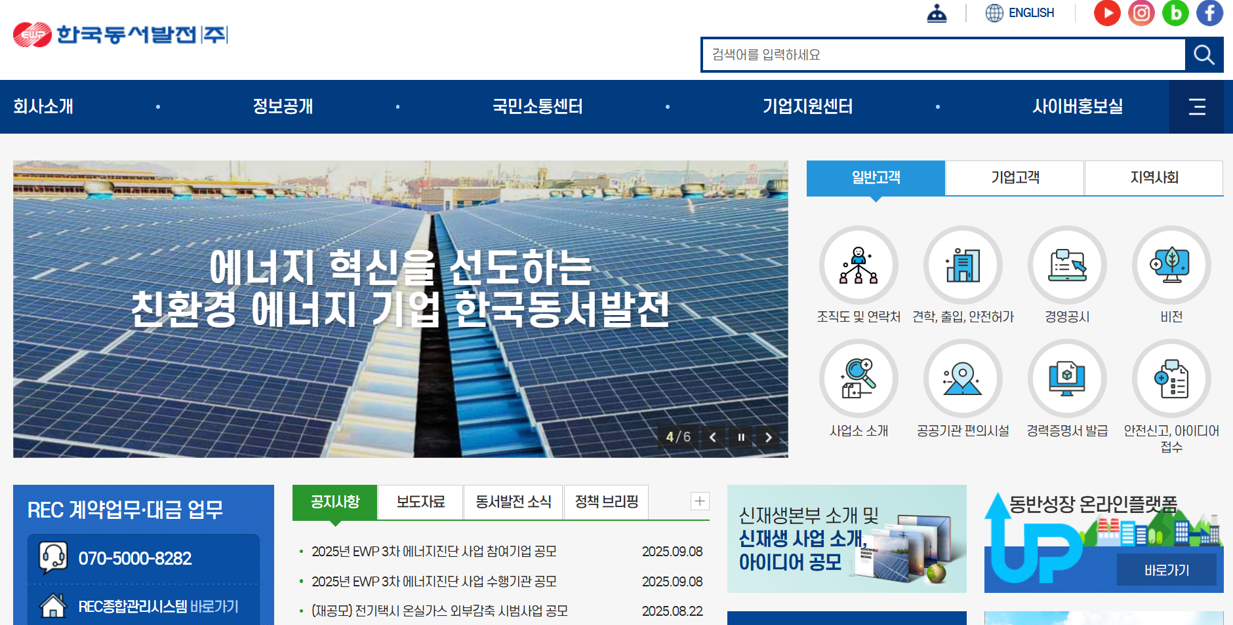
Task: Show the previous banner slide
Action: coord(713,437)
